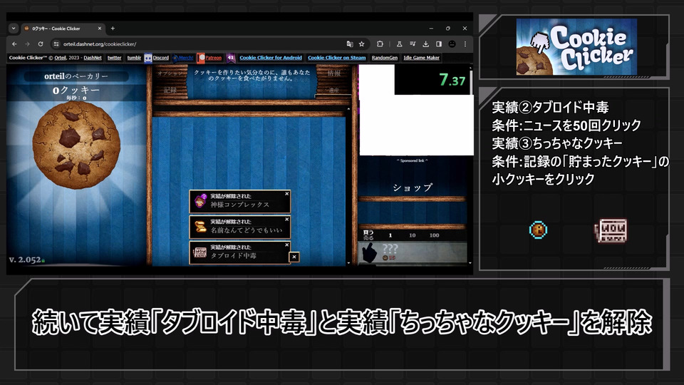Open the Idle Game Maker link
Screen dimensions: 684x385
click(421, 58)
